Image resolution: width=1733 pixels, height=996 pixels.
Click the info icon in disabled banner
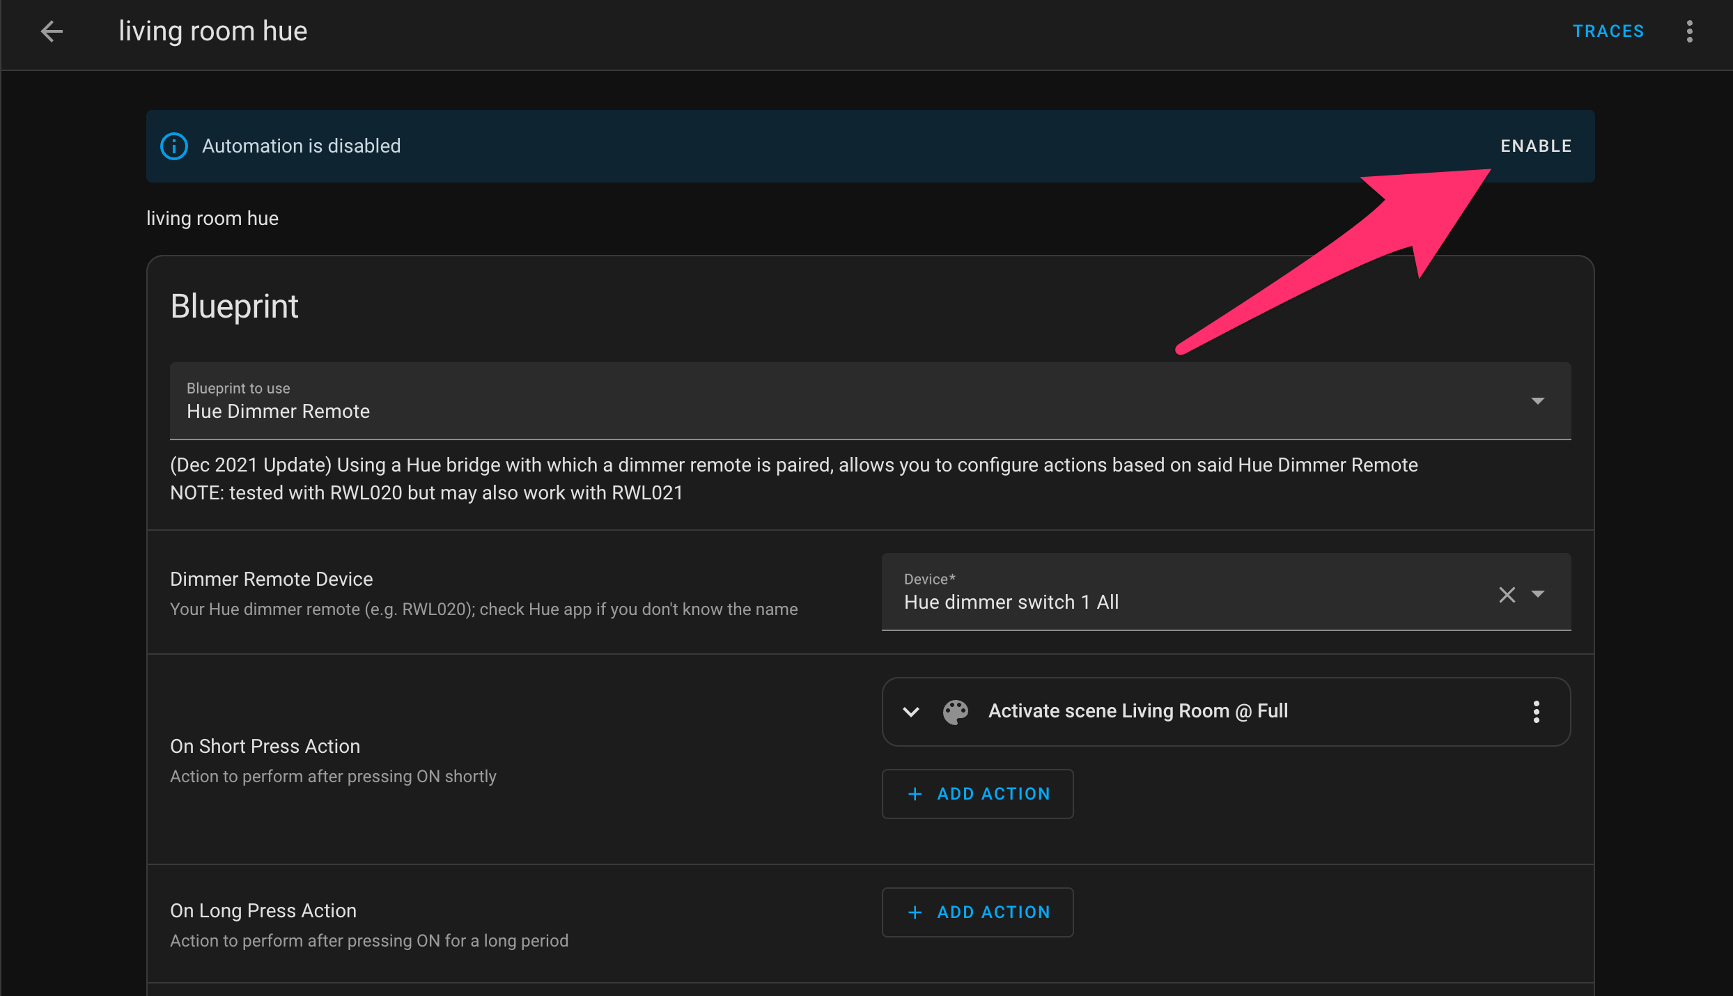click(x=174, y=146)
